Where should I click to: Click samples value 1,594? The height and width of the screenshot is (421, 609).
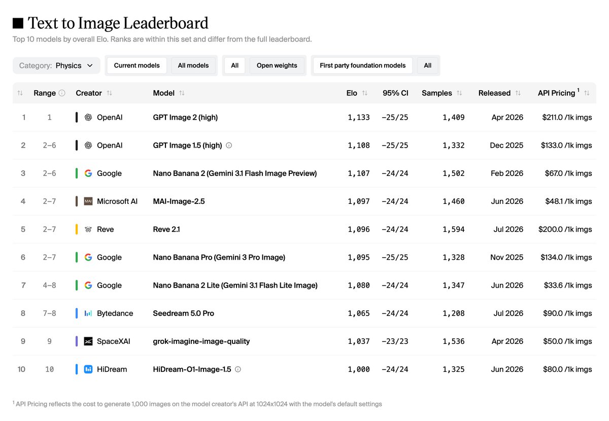coord(453,229)
